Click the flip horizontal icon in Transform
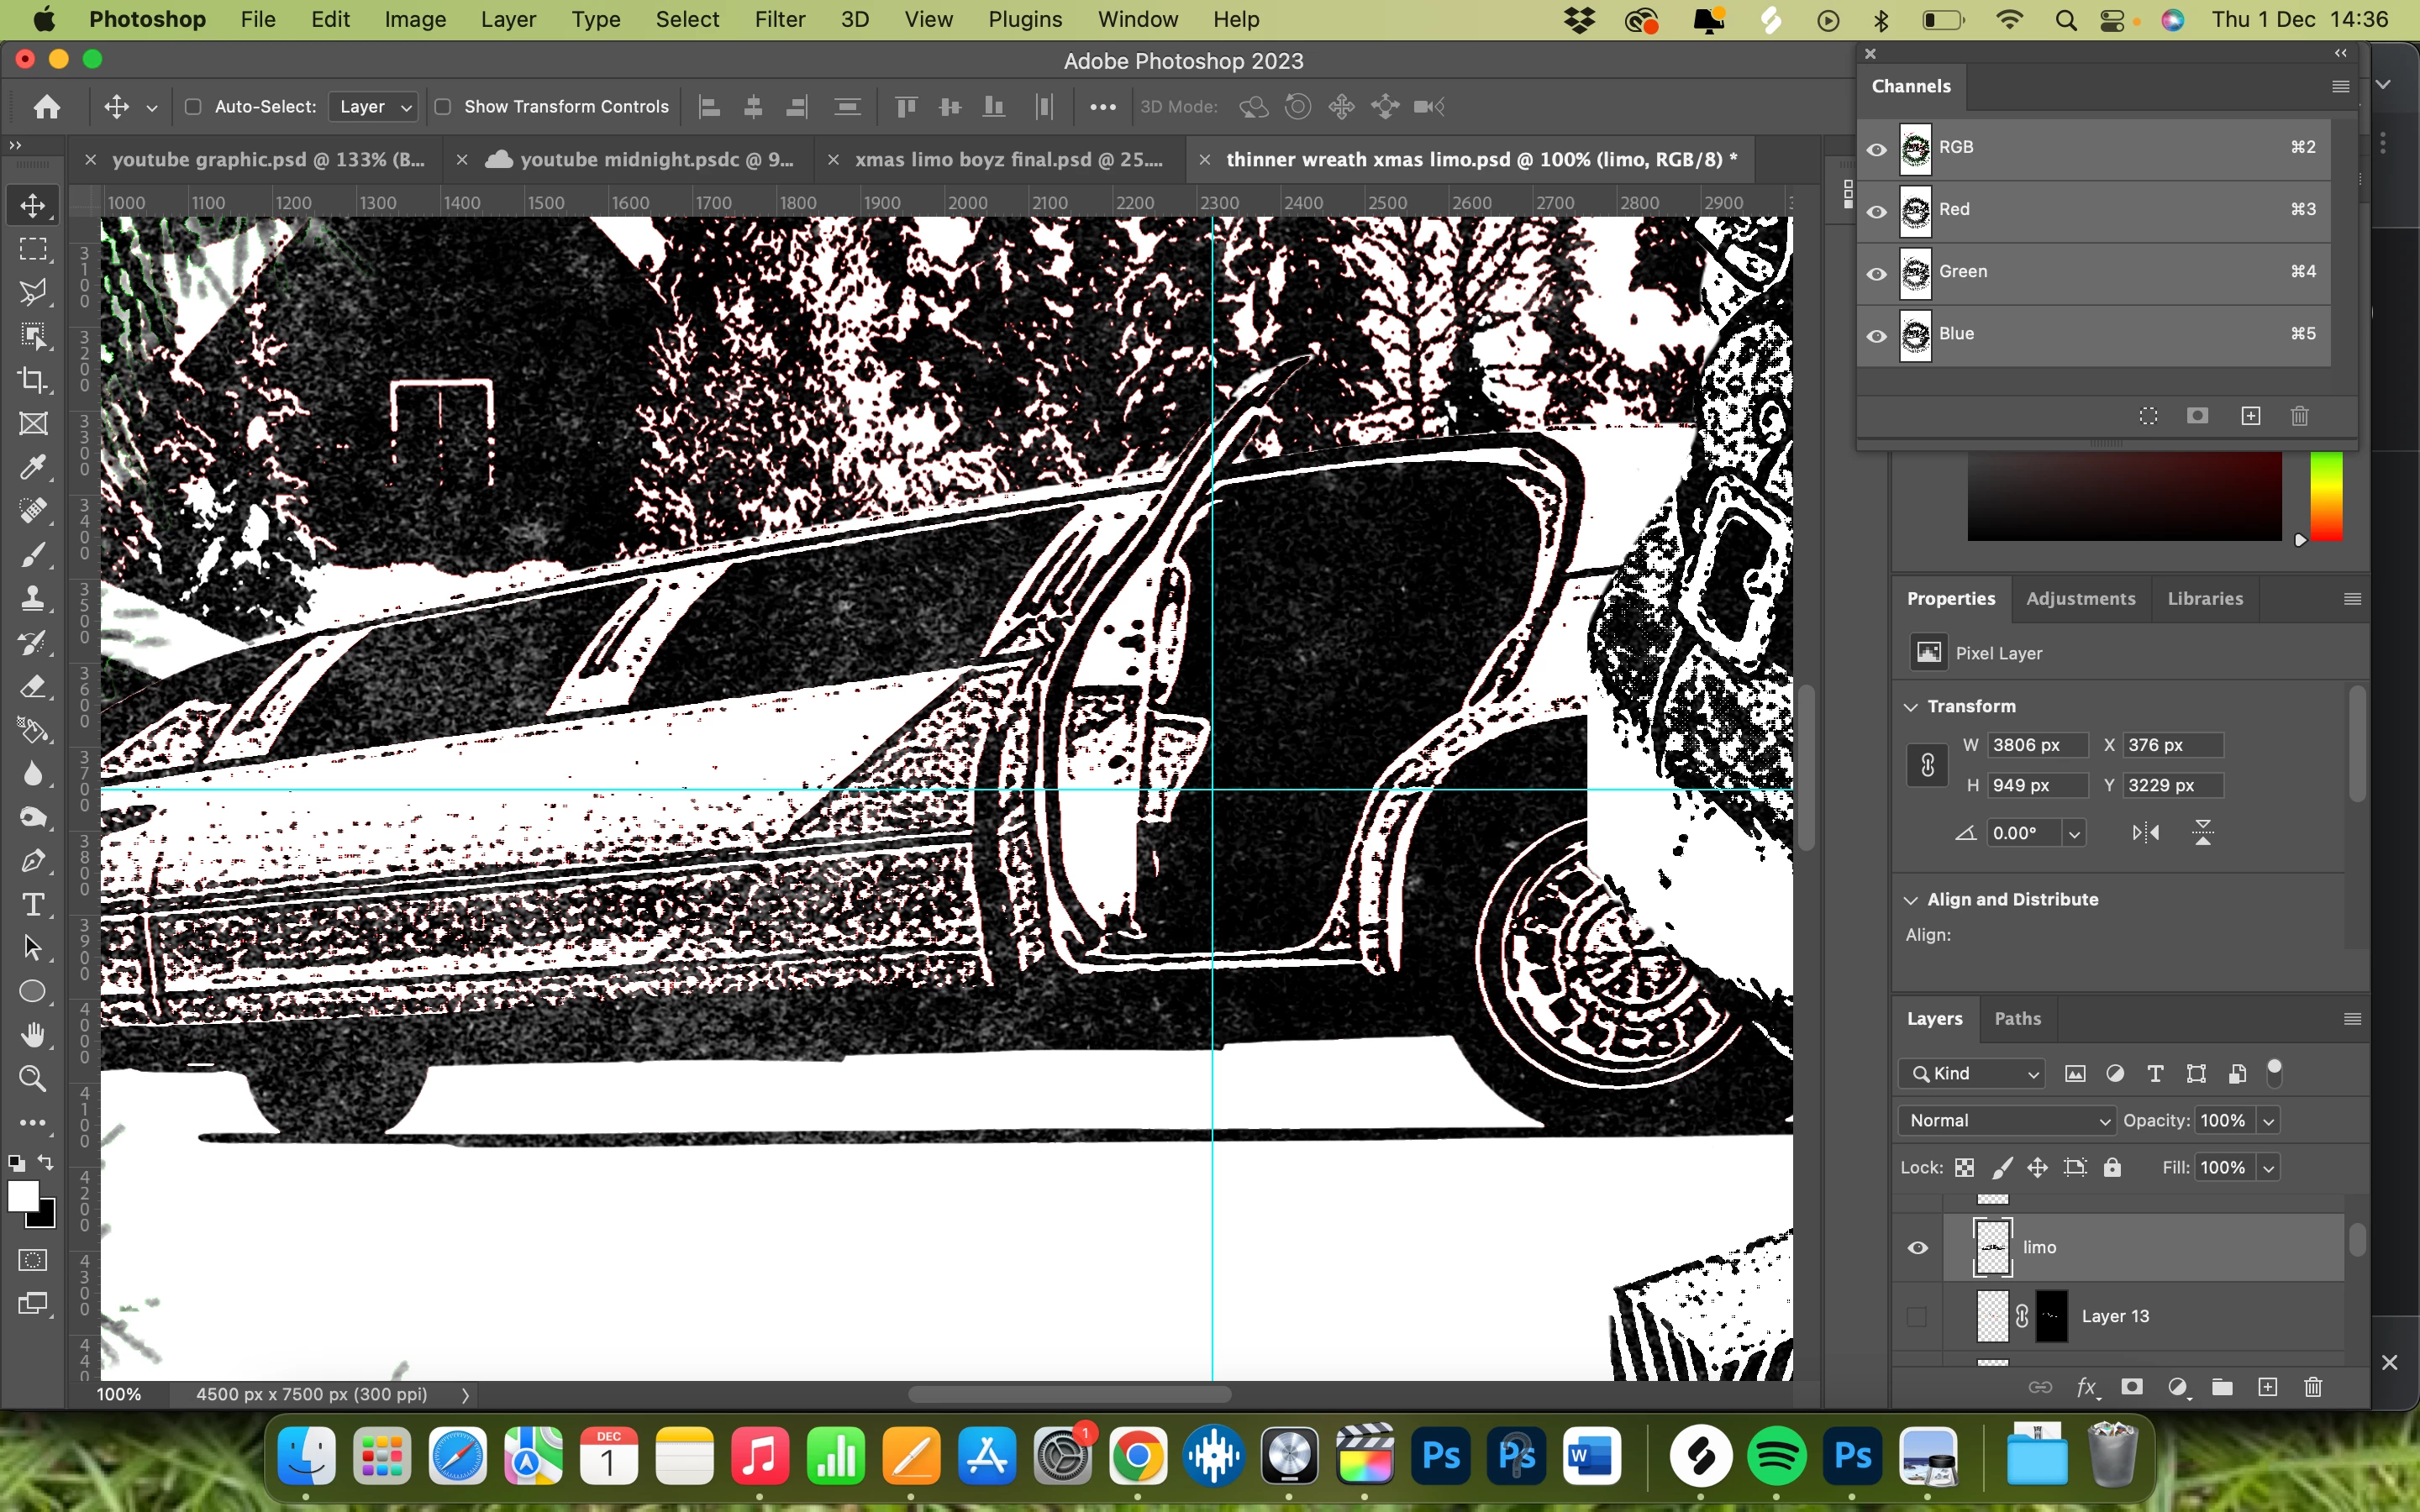This screenshot has height=1512, width=2420. pos(2146,832)
